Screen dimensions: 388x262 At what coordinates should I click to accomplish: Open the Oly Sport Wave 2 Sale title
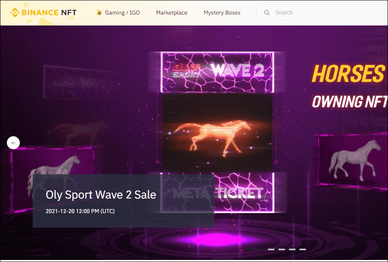[x=101, y=194]
